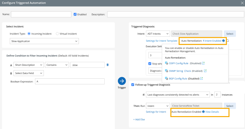The width and height of the screenshot is (245, 129).
Task: Open the ADT Intents dropdown
Action: pos(158,34)
